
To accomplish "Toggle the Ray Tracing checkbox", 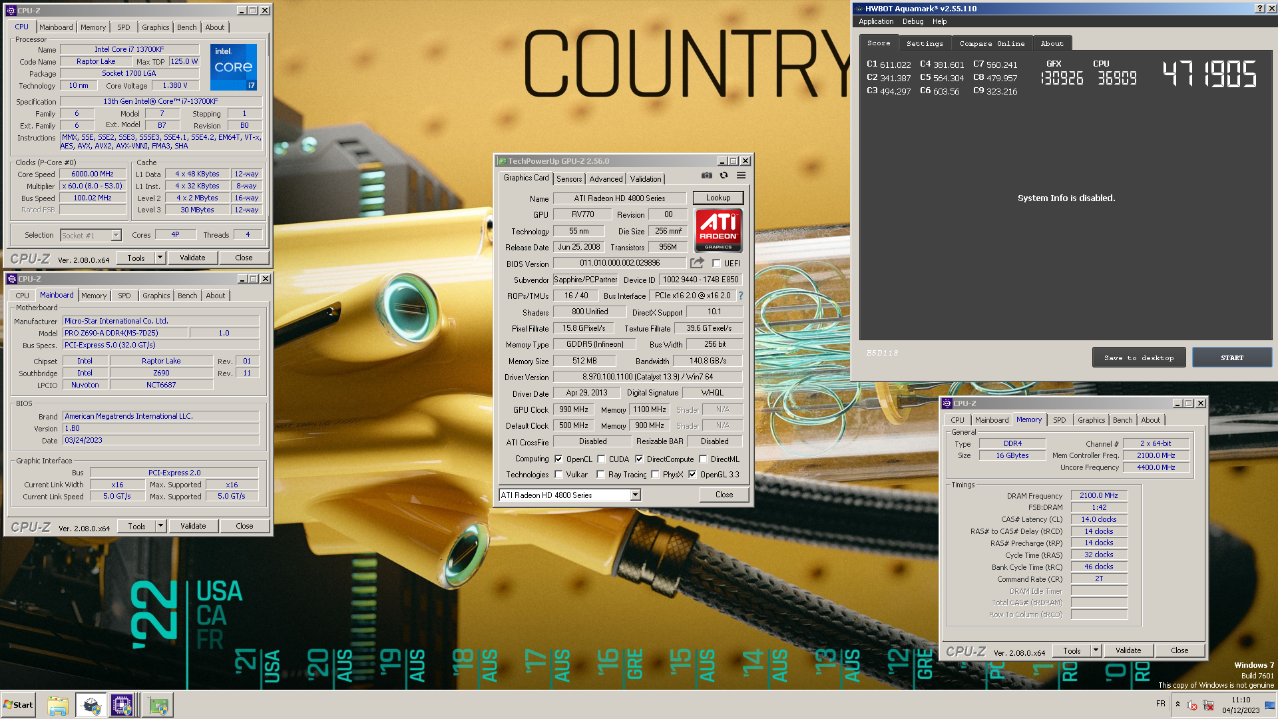I will click(x=600, y=475).
